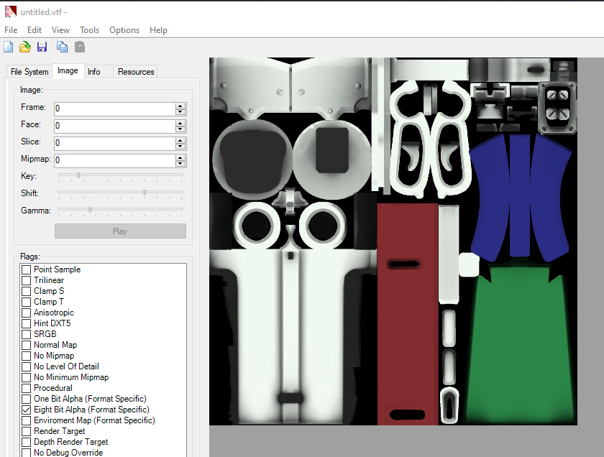Click the New file toolbar icon
The width and height of the screenshot is (604, 457).
pyautogui.click(x=9, y=47)
